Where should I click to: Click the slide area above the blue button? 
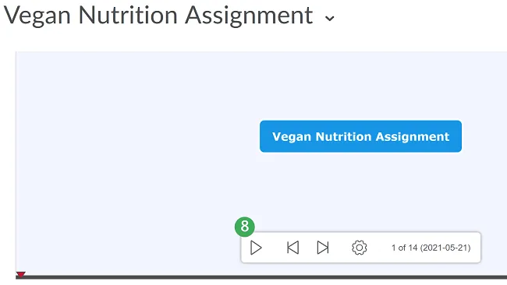[x=360, y=86]
